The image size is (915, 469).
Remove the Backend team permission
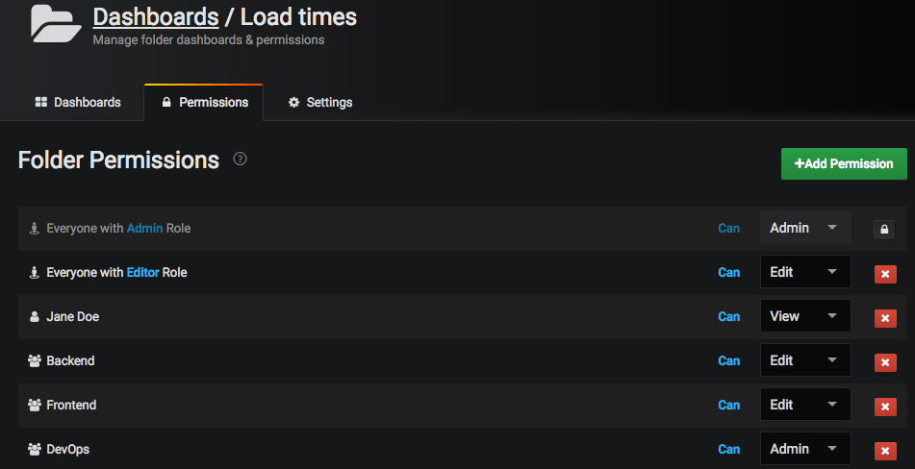coord(884,362)
